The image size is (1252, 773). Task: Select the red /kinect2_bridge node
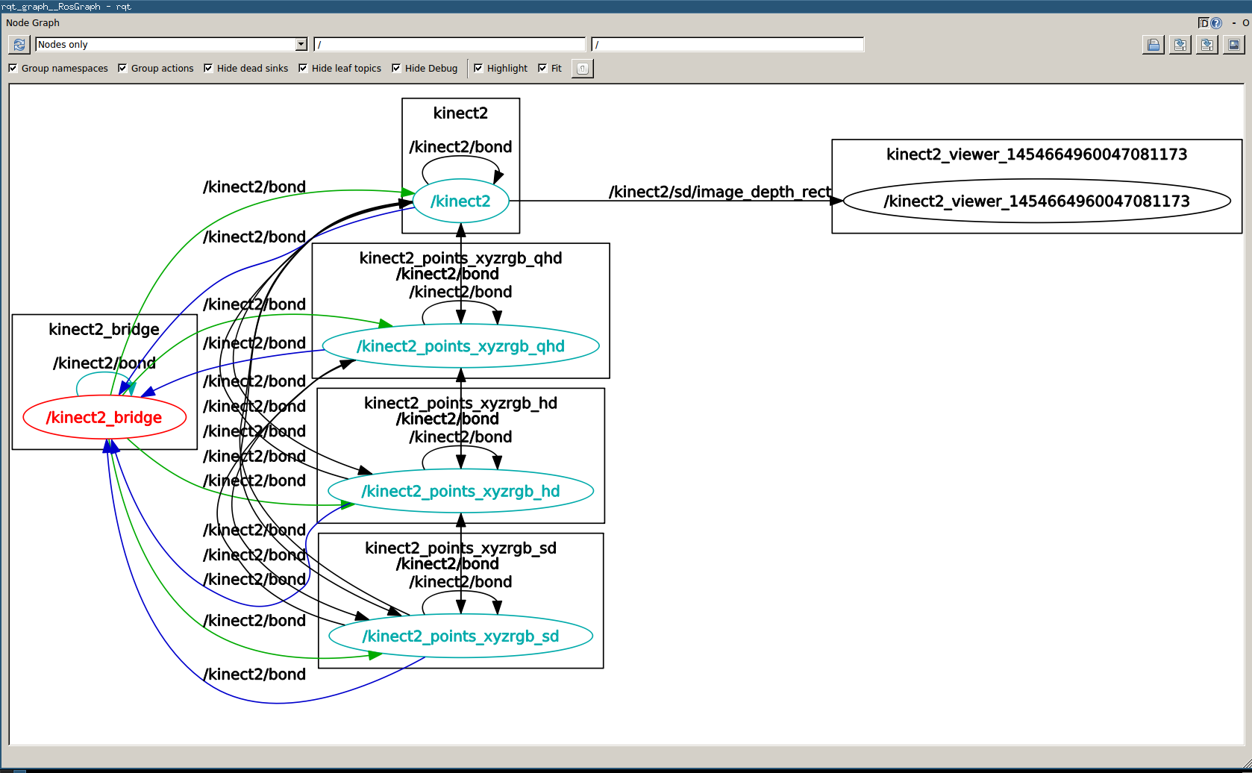[x=104, y=417]
